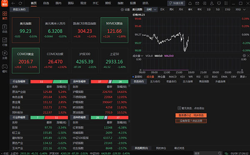
Task: Open 模拟 simulation gamepad icon in sidebar
Action: (x=5, y=69)
